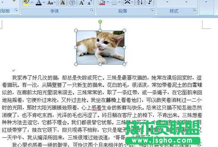Click the text "我从编译所回来"
The height and width of the screenshot is (147, 218).
[45, 138]
